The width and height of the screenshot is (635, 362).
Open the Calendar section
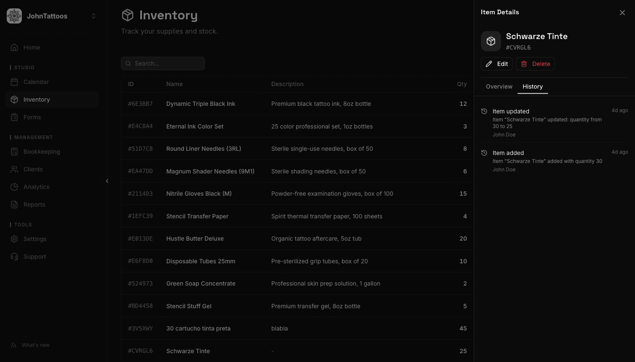[36, 82]
